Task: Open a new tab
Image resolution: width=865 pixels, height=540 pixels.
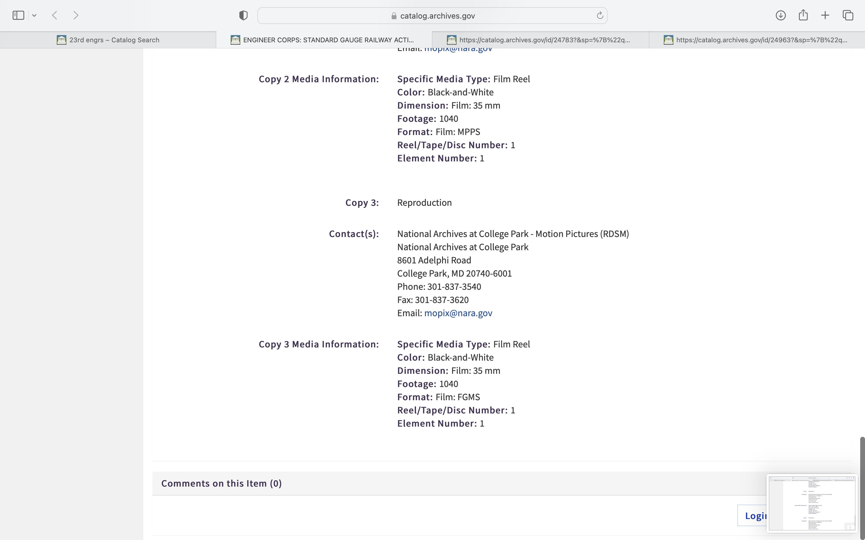Action: point(825,15)
